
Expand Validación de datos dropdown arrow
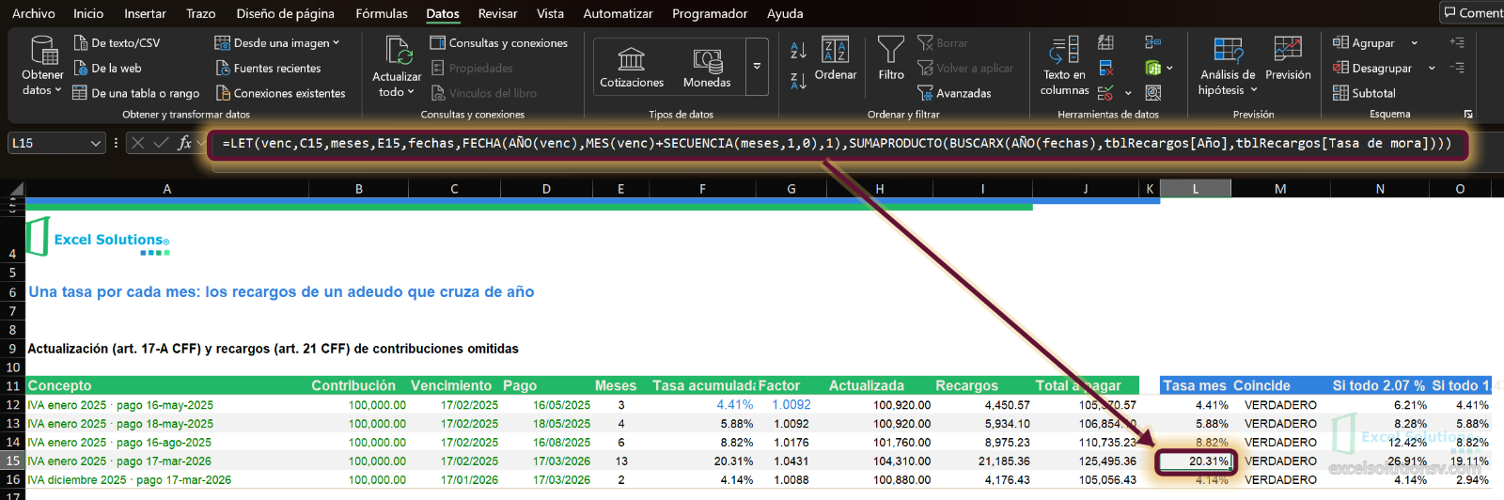coord(1128,93)
